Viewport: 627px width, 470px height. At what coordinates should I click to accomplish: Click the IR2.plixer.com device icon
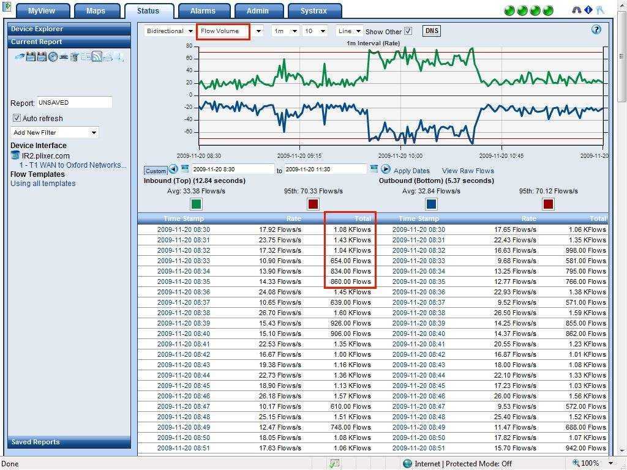[15, 155]
